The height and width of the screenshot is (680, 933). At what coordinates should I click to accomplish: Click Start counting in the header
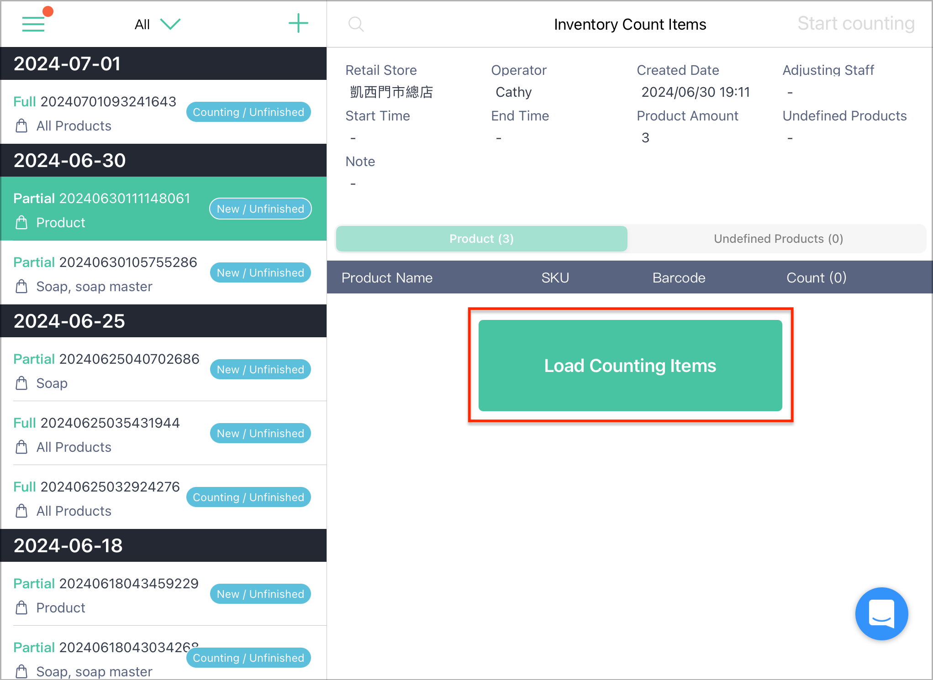click(856, 24)
